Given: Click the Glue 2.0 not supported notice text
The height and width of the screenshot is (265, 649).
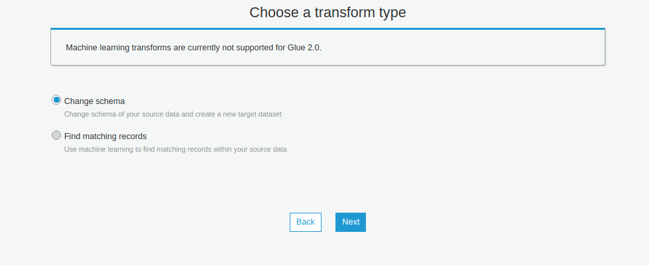Looking at the screenshot, I should click(x=194, y=48).
